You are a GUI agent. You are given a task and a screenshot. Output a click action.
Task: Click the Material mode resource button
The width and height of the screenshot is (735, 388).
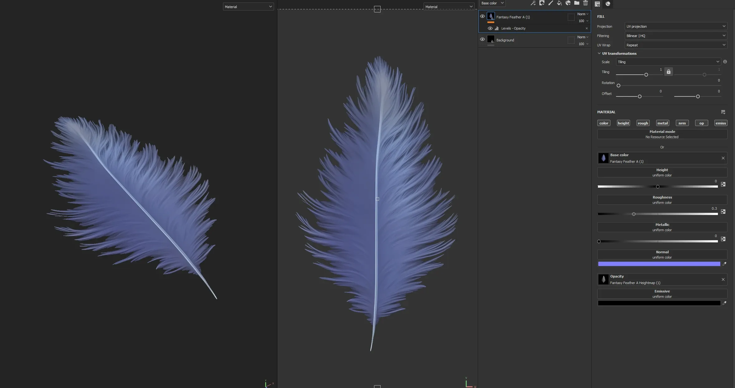[x=662, y=134]
